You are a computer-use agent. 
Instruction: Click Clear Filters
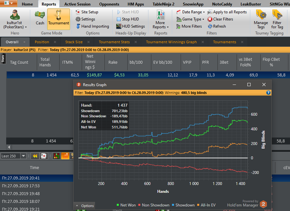[220, 19]
